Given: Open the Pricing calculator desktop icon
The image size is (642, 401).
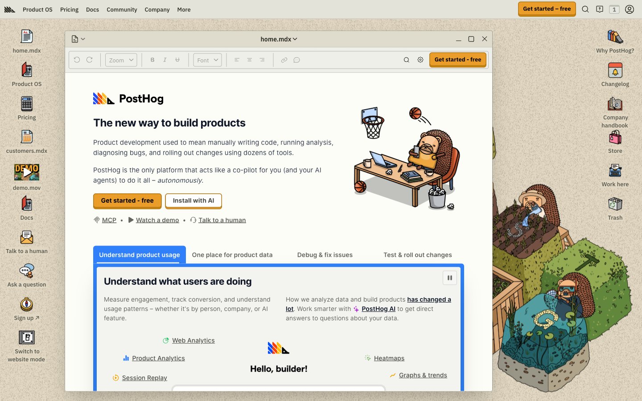Looking at the screenshot, I should click(27, 108).
